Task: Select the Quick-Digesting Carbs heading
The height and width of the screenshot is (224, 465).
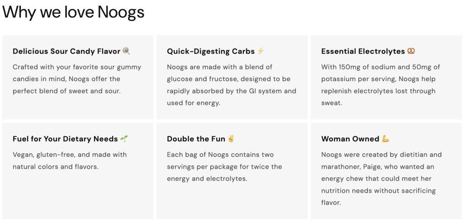Action: tap(211, 51)
